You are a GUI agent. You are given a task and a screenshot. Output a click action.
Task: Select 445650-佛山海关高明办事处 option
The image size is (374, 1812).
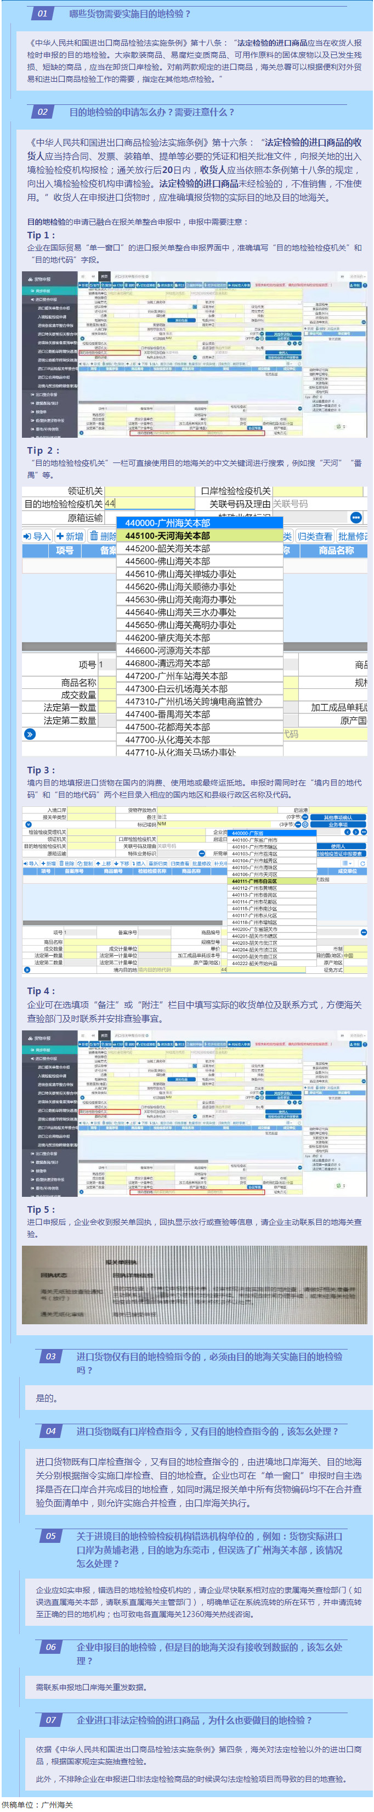point(199,625)
